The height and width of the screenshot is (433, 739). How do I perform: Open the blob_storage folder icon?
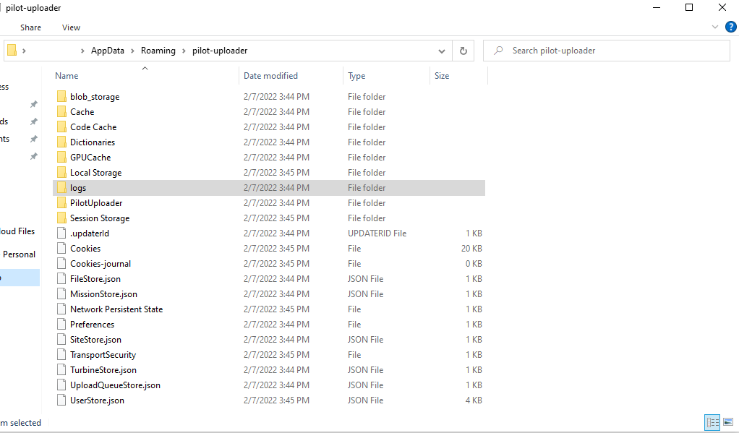click(x=61, y=97)
